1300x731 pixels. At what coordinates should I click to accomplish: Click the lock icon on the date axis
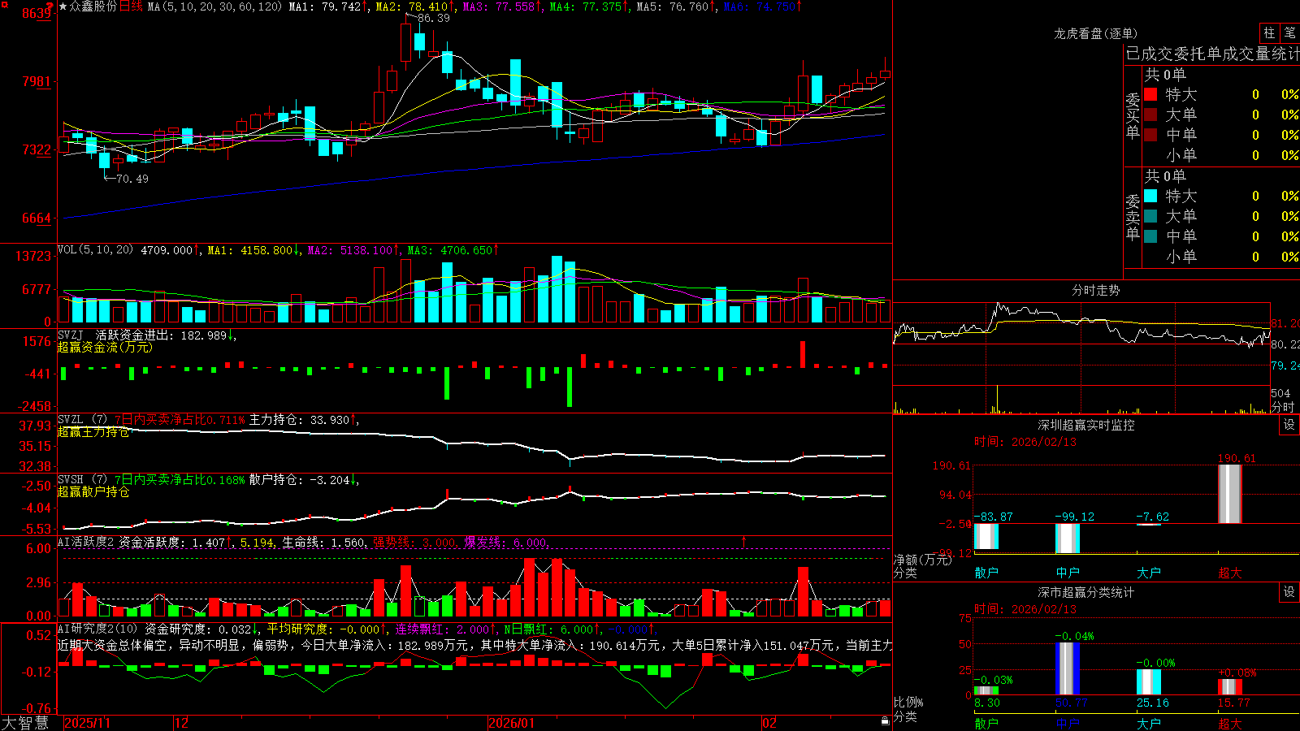pyautogui.click(x=886, y=721)
